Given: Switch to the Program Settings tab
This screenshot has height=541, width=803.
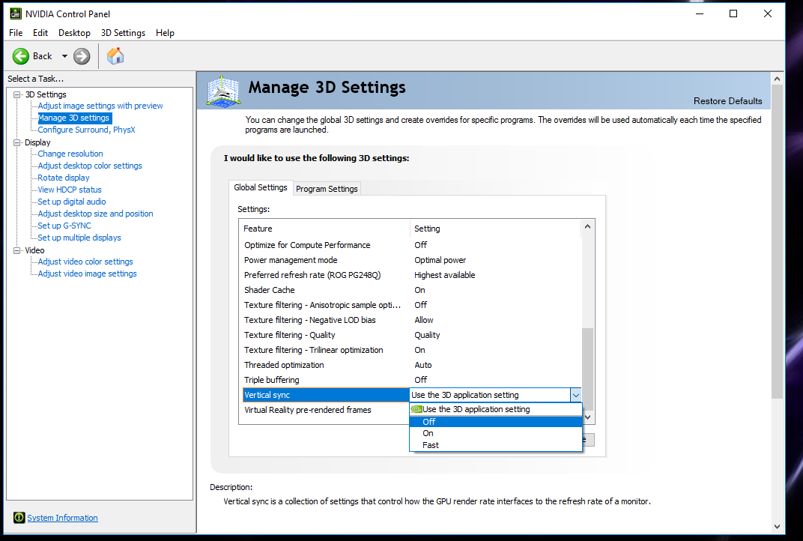Looking at the screenshot, I should tap(327, 189).
